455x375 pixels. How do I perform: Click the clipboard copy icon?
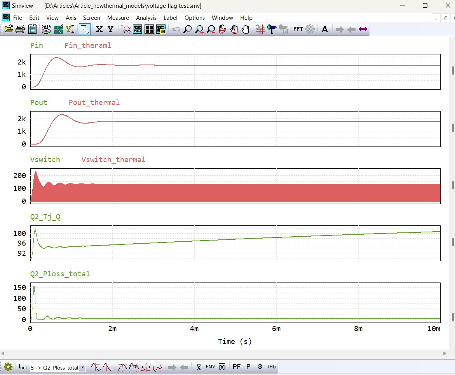32,29
